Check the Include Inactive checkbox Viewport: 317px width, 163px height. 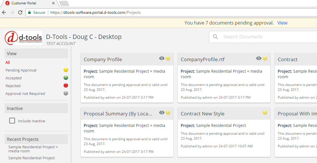[12, 121]
